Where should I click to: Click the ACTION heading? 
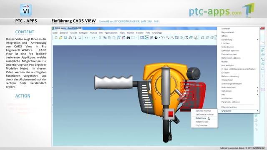coord(23,96)
